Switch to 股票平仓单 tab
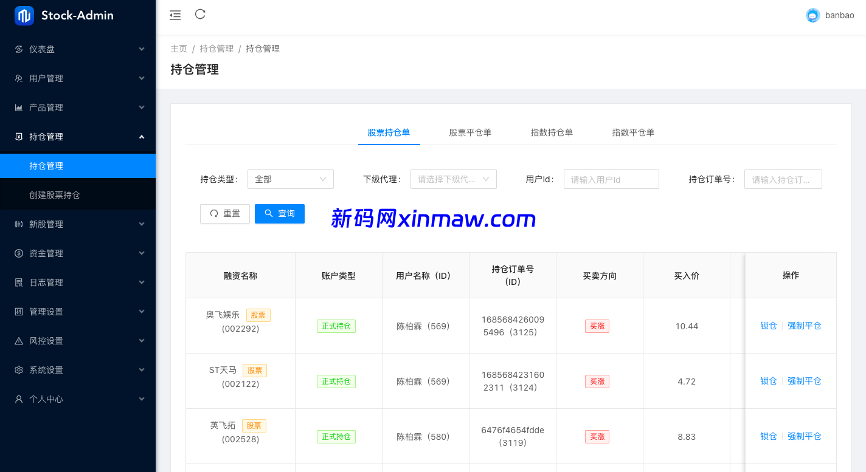 click(470, 132)
